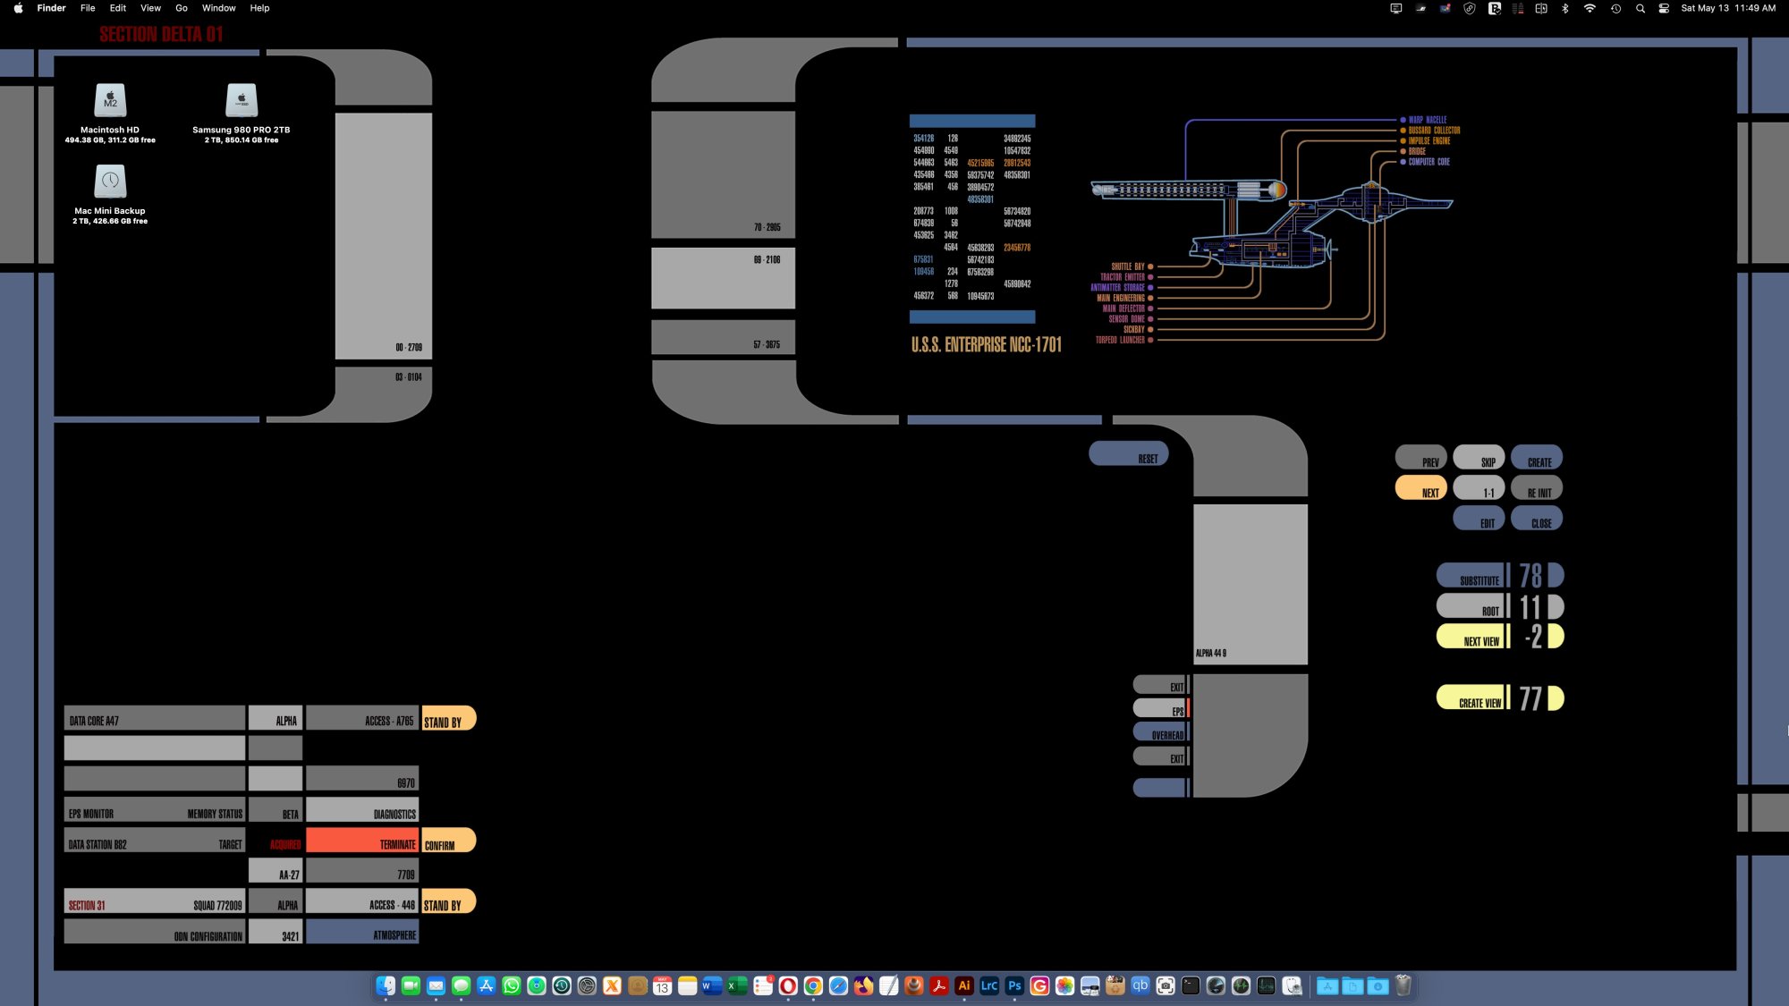This screenshot has height=1006, width=1789.
Task: Open Finder from the Dock
Action: tap(386, 985)
